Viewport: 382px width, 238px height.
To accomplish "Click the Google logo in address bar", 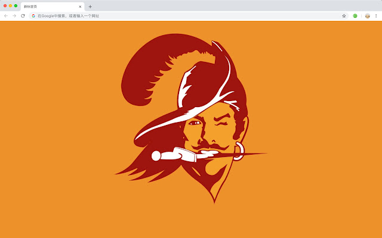I will click(x=33, y=16).
